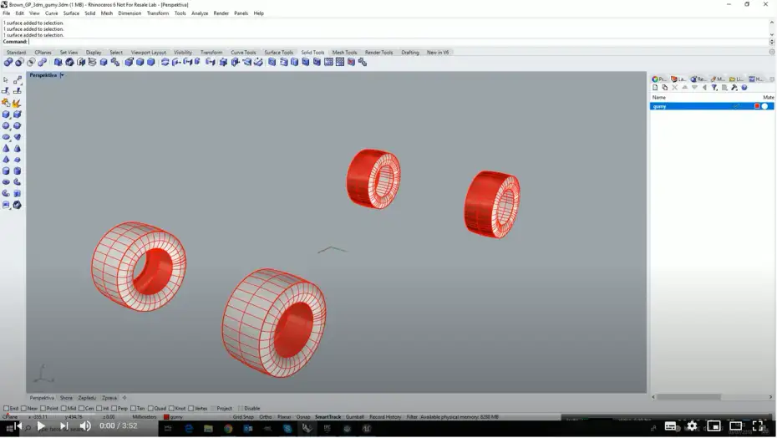This screenshot has width=777, height=438.
Task: Toggle Gumball in the status bar
Action: (355, 417)
